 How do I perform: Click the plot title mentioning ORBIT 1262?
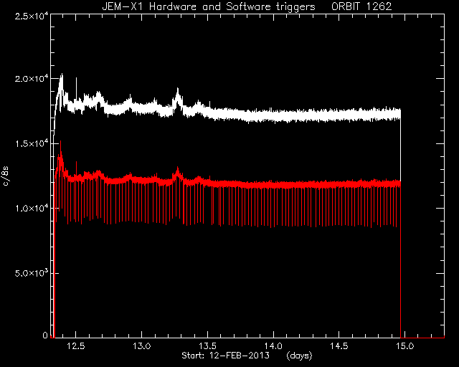pyautogui.click(x=247, y=6)
